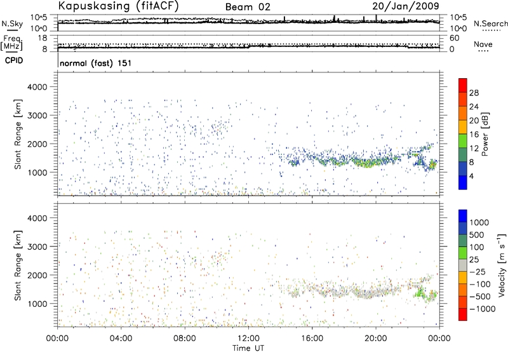This screenshot has width=508, height=352.
Task: Click the blue bottom segment of the Power colorbar
Action: pyautogui.click(x=463, y=182)
